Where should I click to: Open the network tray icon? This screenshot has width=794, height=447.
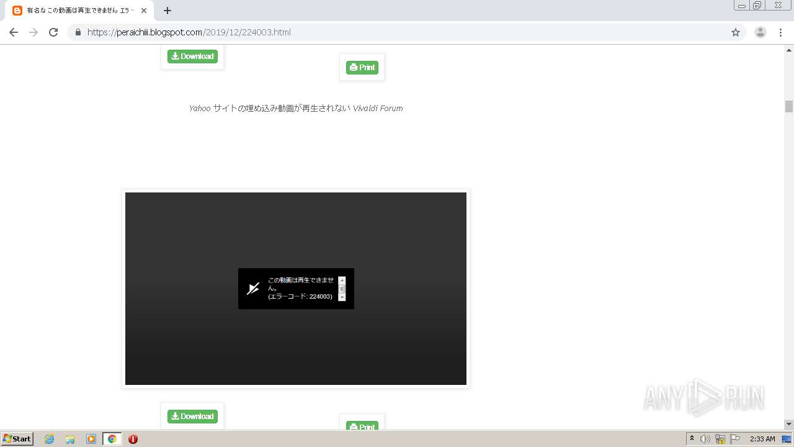tap(720, 439)
